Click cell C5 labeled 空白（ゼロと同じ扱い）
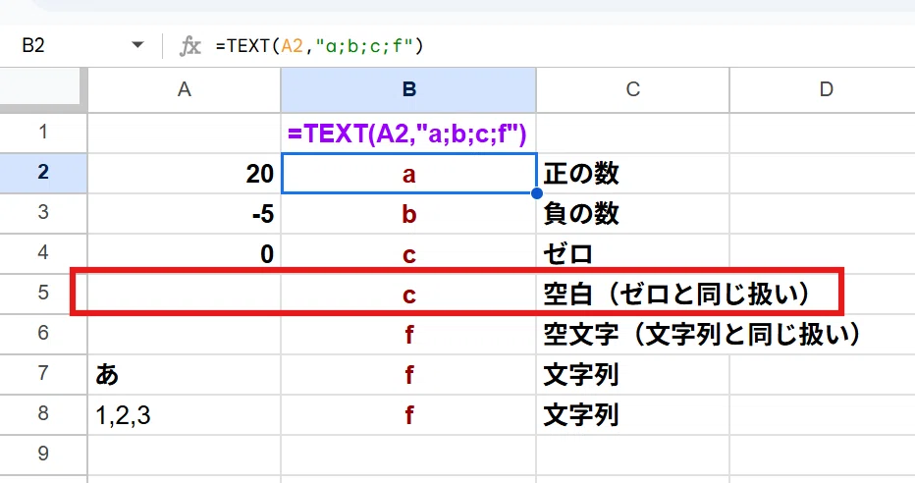915x483 pixels. point(632,294)
